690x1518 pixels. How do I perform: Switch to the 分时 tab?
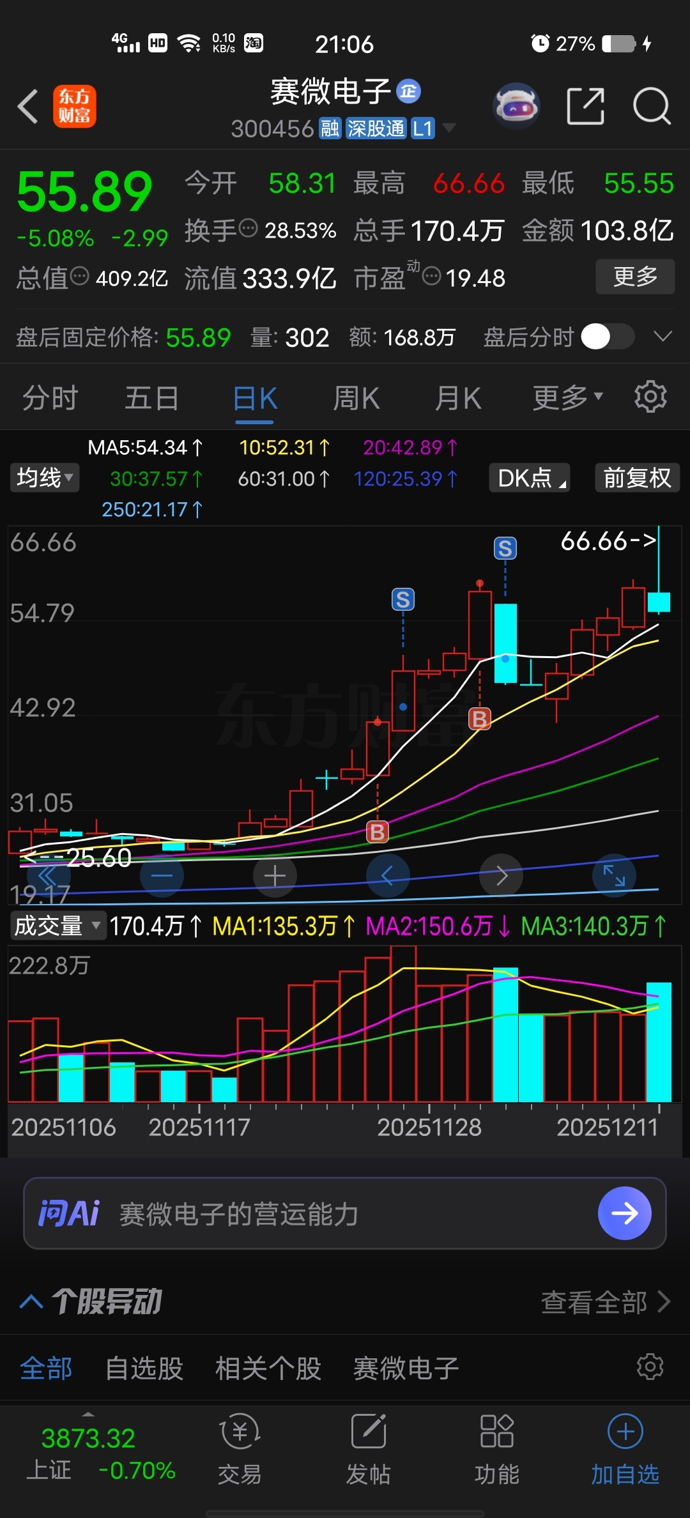click(x=50, y=399)
